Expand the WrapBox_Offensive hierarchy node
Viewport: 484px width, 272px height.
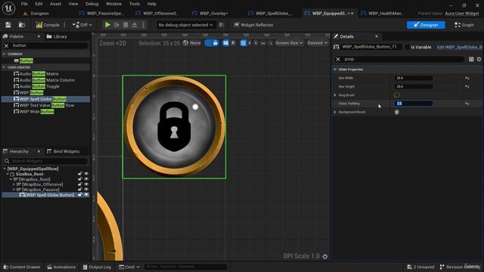(14, 184)
